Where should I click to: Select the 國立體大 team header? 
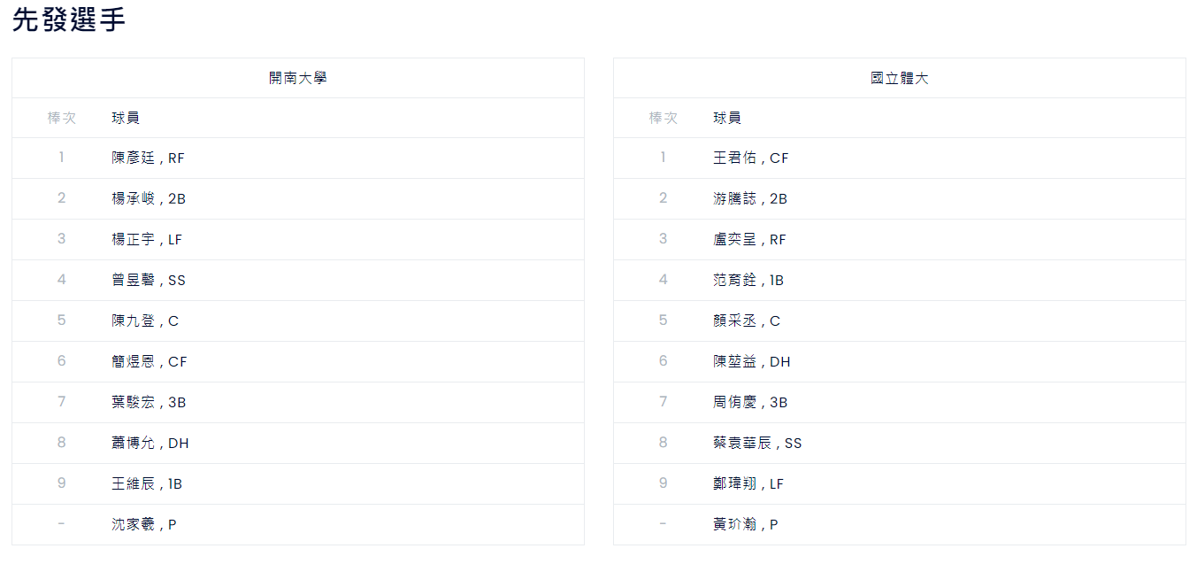[899, 78]
